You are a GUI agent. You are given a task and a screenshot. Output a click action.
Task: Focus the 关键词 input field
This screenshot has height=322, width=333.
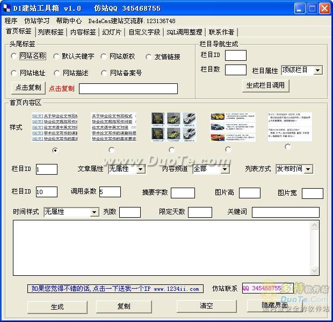point(285,212)
